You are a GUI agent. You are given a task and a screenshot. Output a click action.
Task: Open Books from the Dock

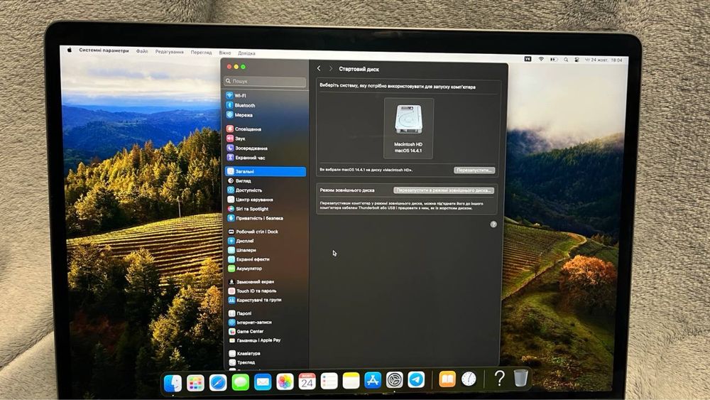point(447,379)
